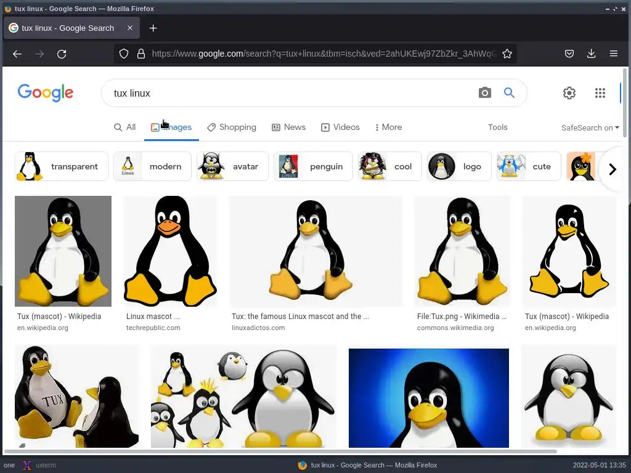Open the tracking protection shield icon
Image resolution: width=631 pixels, height=473 pixels.
pos(123,54)
